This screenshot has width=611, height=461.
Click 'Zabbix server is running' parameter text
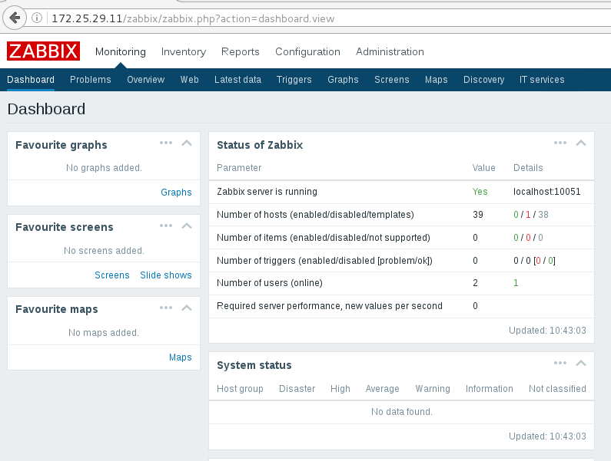pyautogui.click(x=267, y=192)
